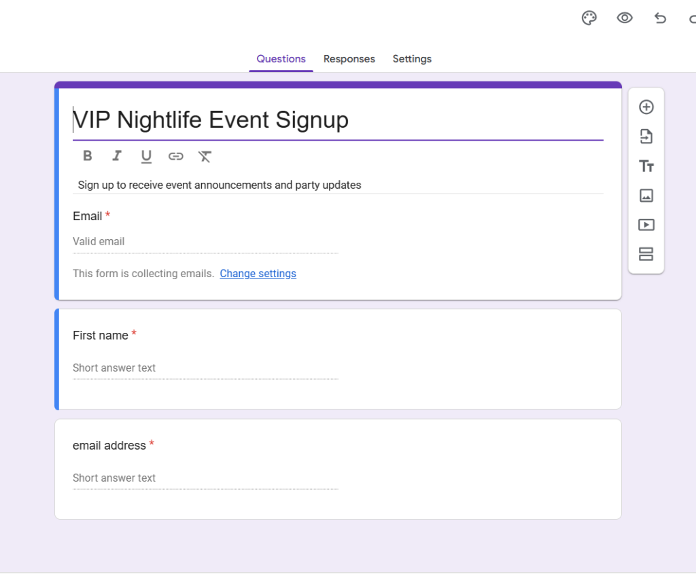Underline the form title text
Image resolution: width=696 pixels, height=574 pixels.
coord(146,157)
